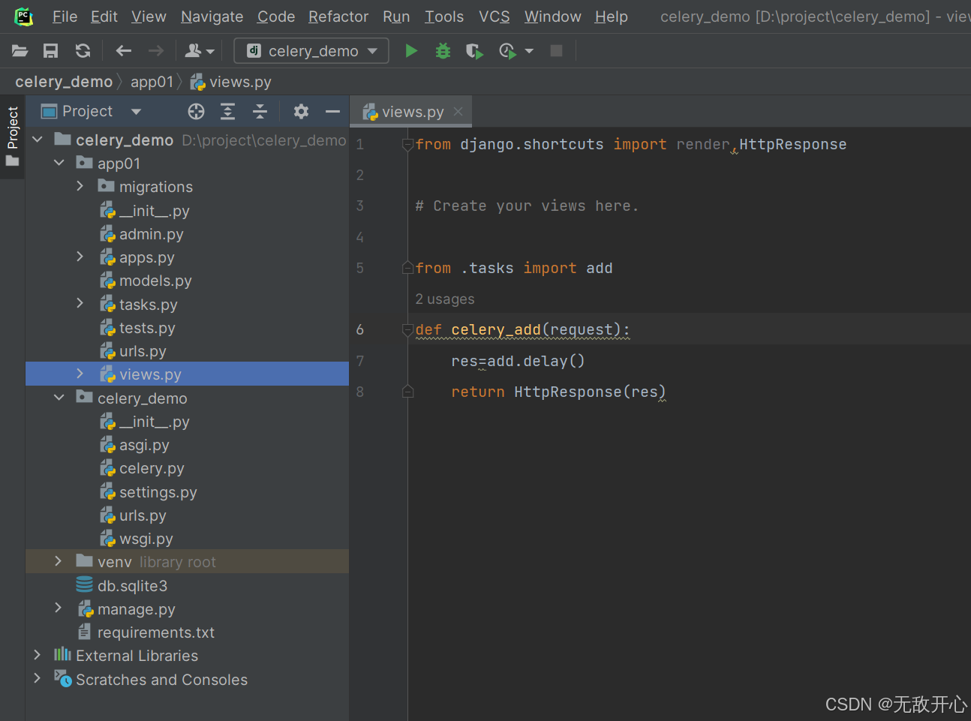
Task: Expand apps.py in project tree
Action: pos(80,257)
